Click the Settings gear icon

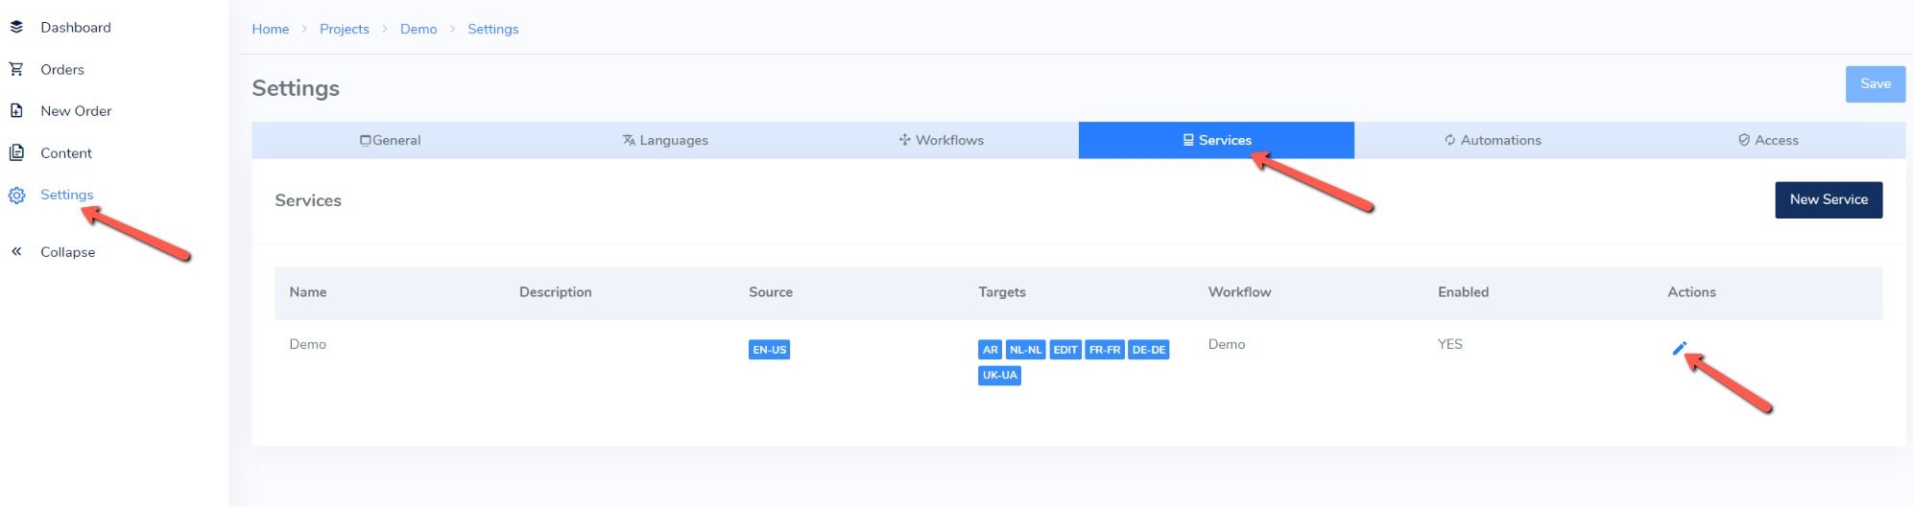pyautogui.click(x=16, y=196)
